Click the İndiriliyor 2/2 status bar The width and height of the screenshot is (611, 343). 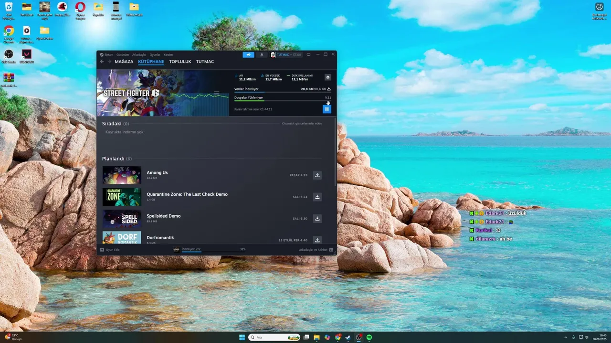(209, 250)
